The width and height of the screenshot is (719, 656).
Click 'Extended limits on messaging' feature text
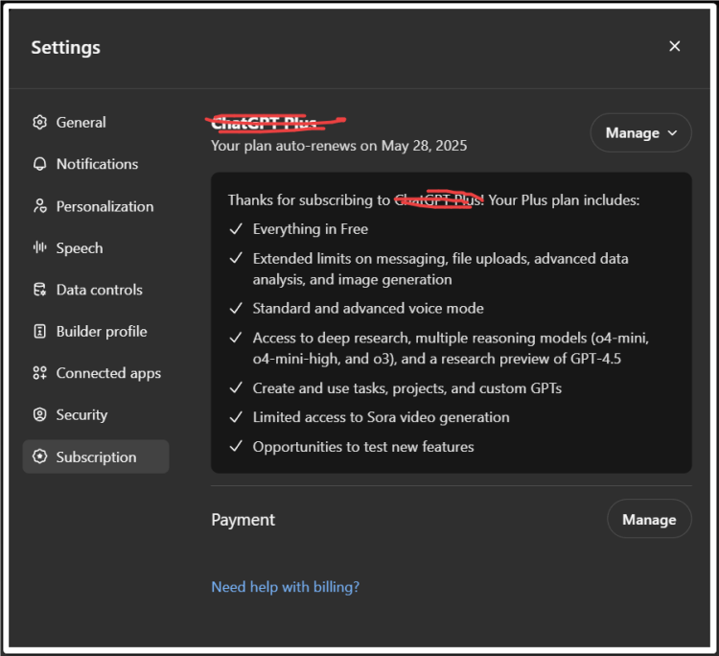pos(440,269)
